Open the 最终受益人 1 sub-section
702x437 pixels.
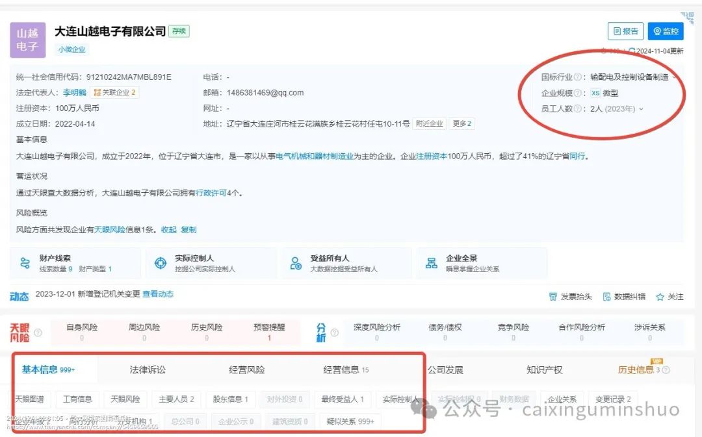coord(343,399)
